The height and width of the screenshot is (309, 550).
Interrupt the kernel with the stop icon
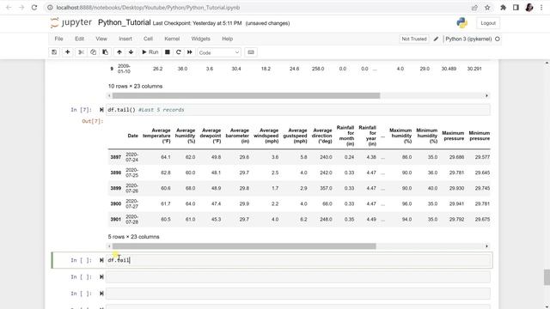tap(168, 52)
